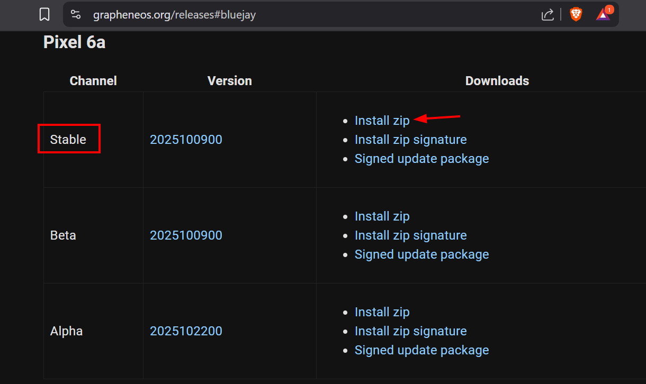Download the Beta channel Install zip
646x384 pixels.
(382, 216)
